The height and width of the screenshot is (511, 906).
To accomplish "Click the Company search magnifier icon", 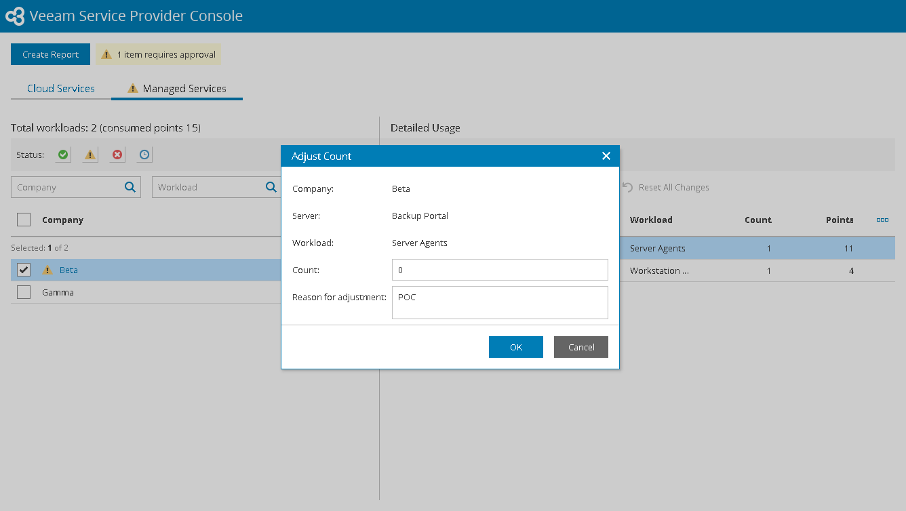I will 130,187.
